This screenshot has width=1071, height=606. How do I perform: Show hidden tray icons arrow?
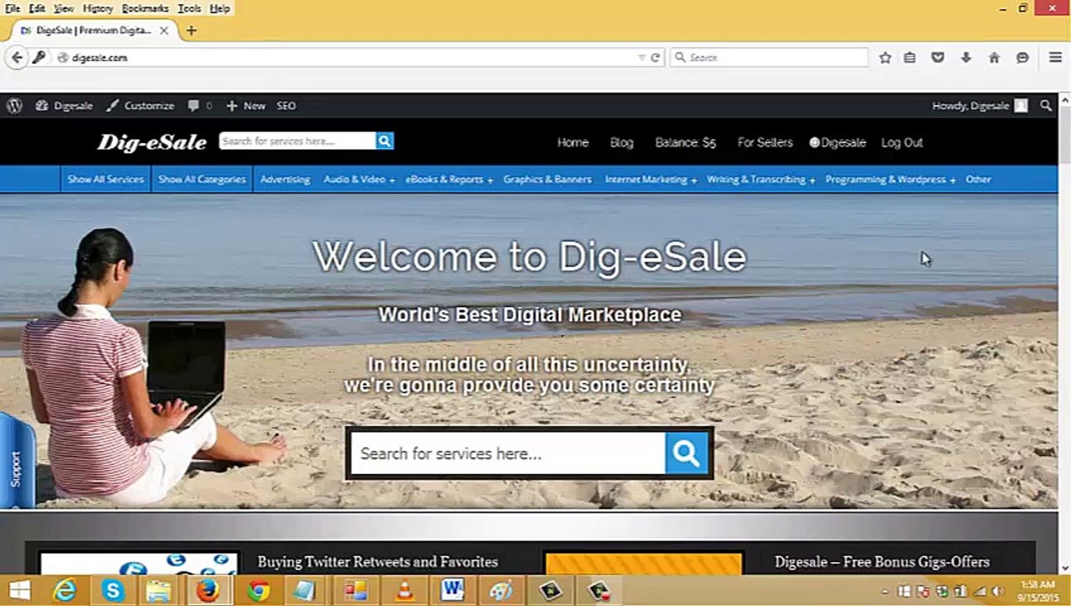click(x=886, y=591)
